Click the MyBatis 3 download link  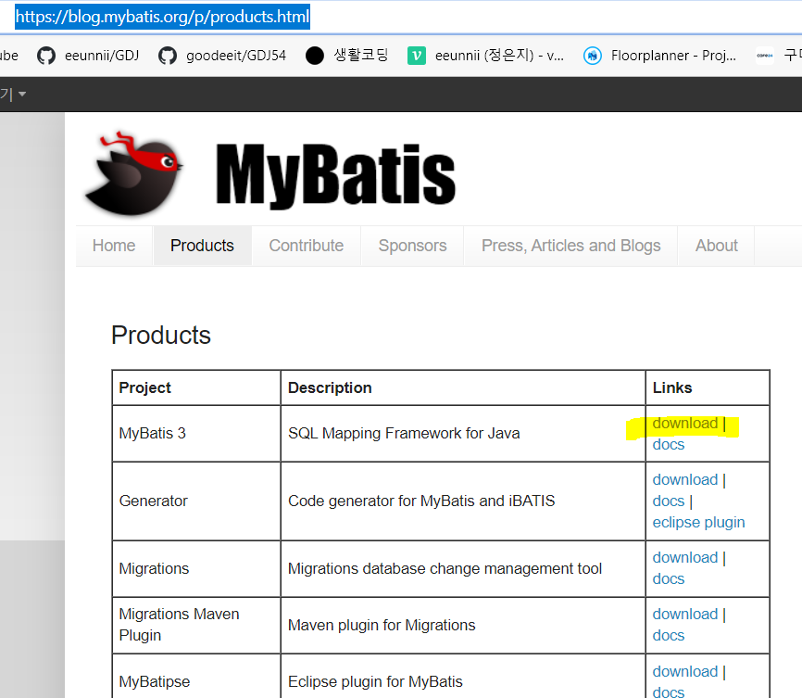tap(685, 424)
